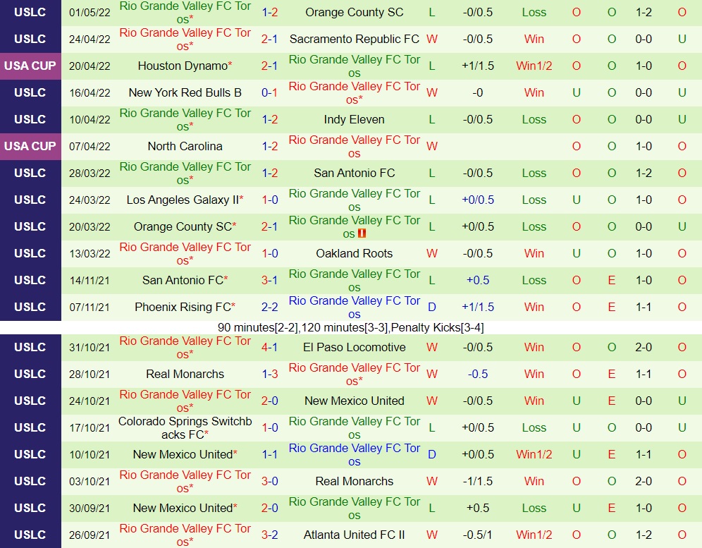Click the 0-1 score of the New York Red Bulls B match
This screenshot has height=548, width=702.
(x=269, y=93)
